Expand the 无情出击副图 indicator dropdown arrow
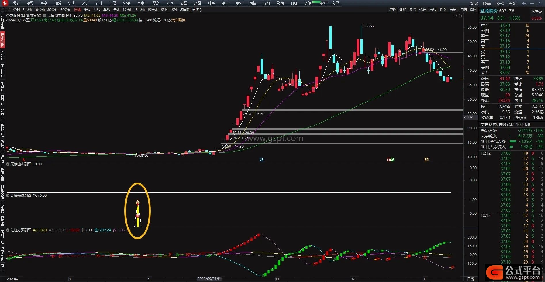This screenshot has width=545, height=282. coord(8,164)
